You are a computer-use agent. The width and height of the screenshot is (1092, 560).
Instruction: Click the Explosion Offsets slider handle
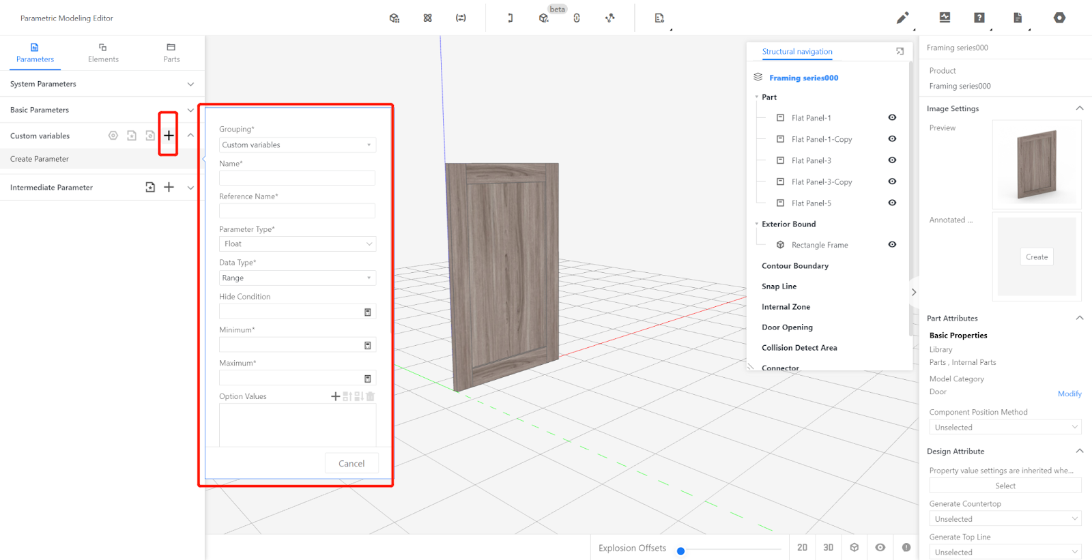pyautogui.click(x=680, y=551)
